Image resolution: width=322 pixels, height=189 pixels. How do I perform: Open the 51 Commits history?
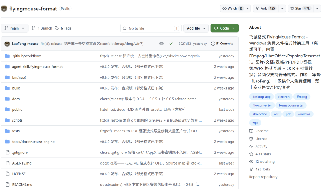222,44
